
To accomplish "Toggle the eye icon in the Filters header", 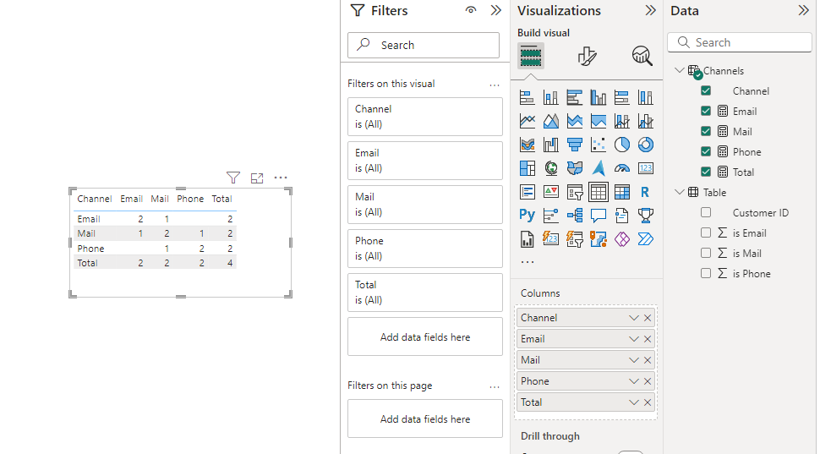I will [471, 10].
